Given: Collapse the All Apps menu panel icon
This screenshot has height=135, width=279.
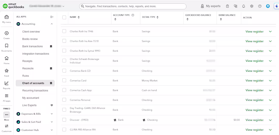Looking at the screenshot, I should coord(51,17).
